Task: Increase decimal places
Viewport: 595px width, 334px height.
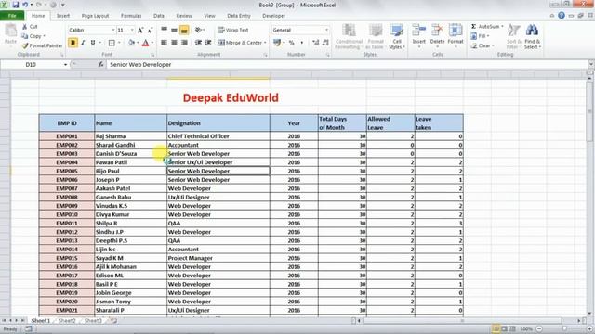Action: pos(315,43)
